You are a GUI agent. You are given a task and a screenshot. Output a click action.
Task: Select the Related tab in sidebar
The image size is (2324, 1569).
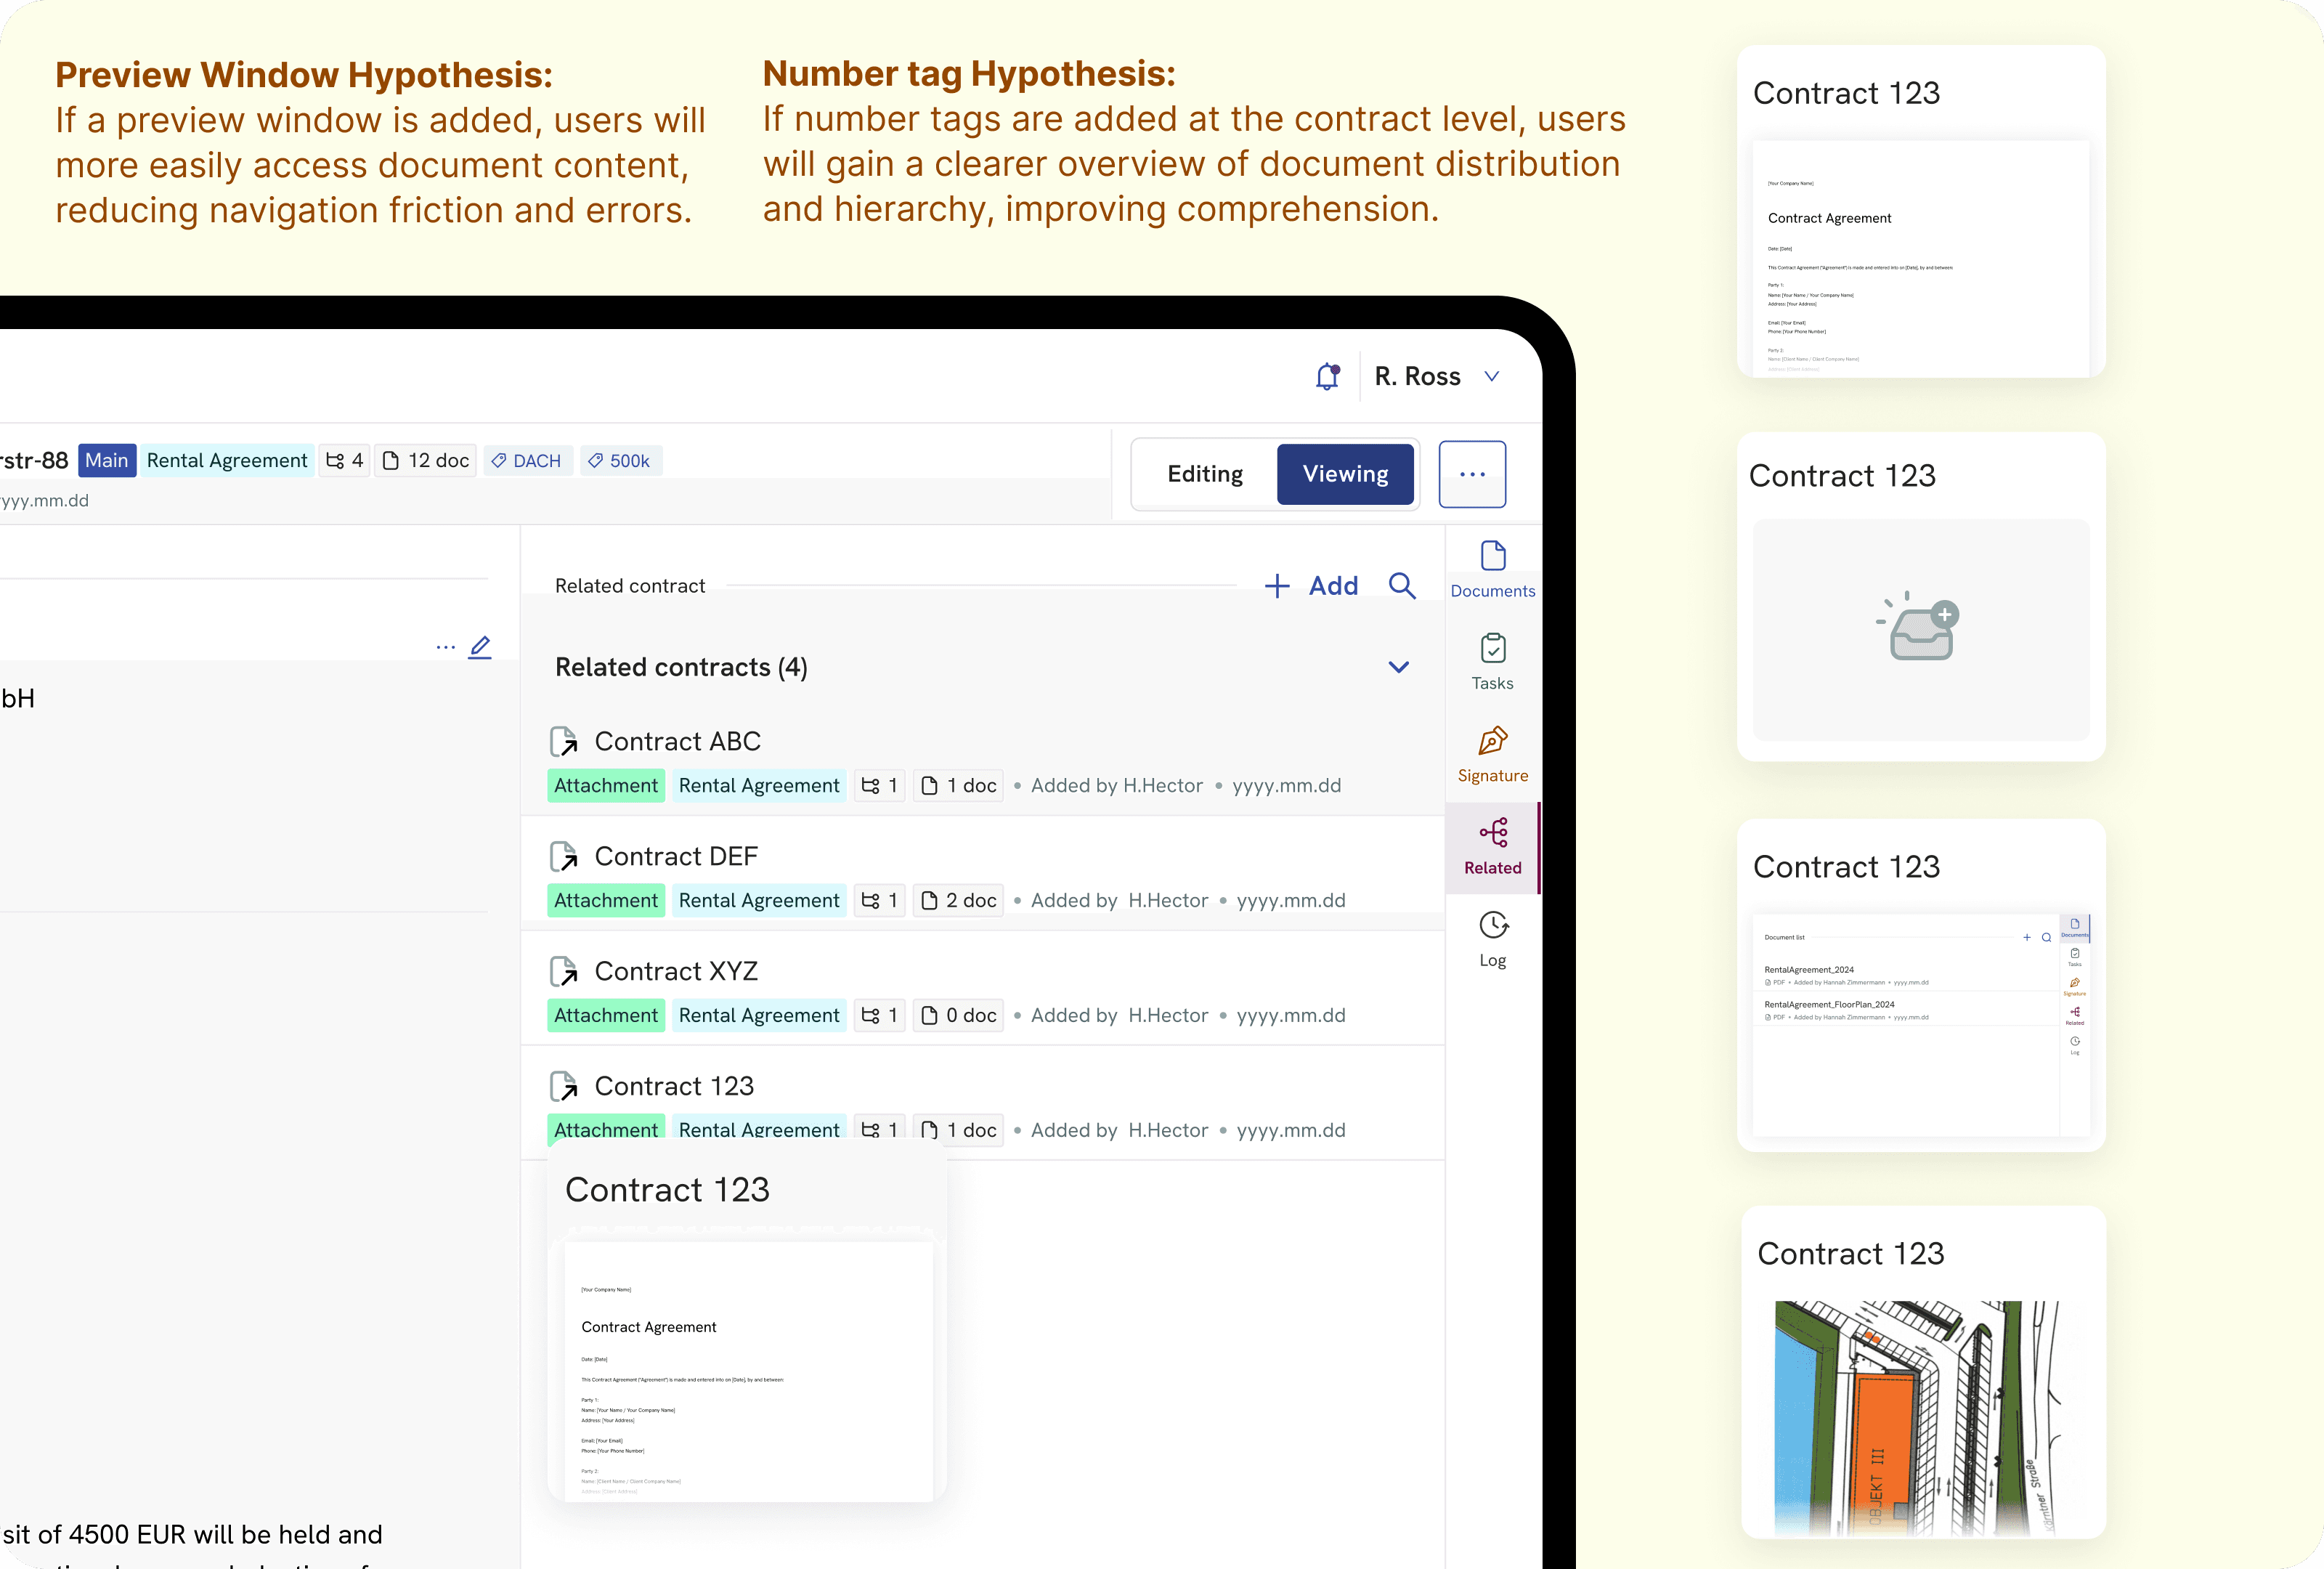1492,847
